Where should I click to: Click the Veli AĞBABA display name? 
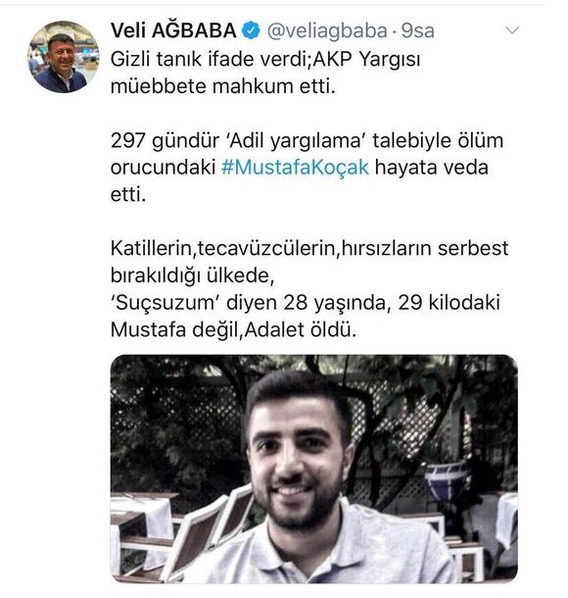coord(173,30)
